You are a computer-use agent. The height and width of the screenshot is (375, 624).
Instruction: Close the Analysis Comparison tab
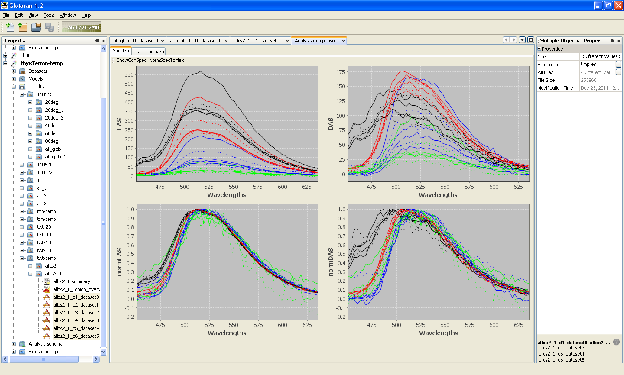344,41
